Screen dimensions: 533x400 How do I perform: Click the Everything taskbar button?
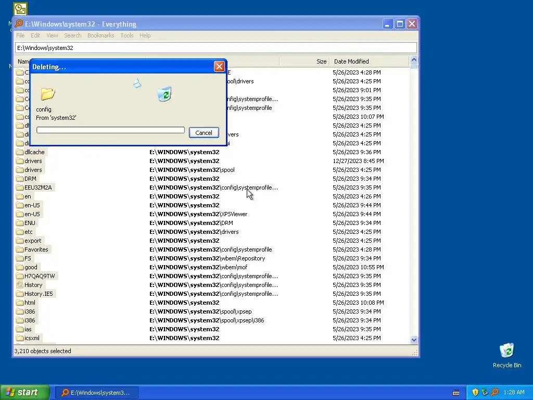pyautogui.click(x=96, y=393)
